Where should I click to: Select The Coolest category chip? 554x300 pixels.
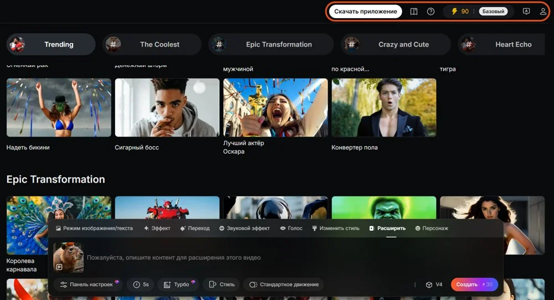152,44
